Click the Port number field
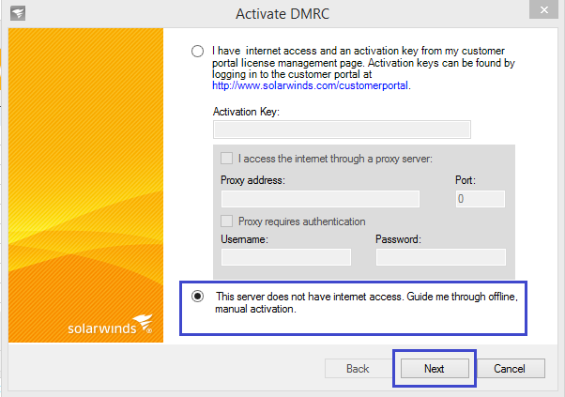Viewport: 565px width, 397px height. click(480, 199)
